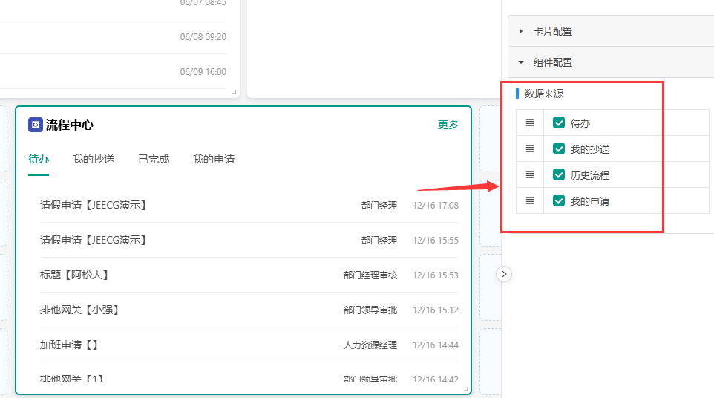The width and height of the screenshot is (714, 398).
Task: Click the 数据来源 section heading
Action: (x=544, y=94)
